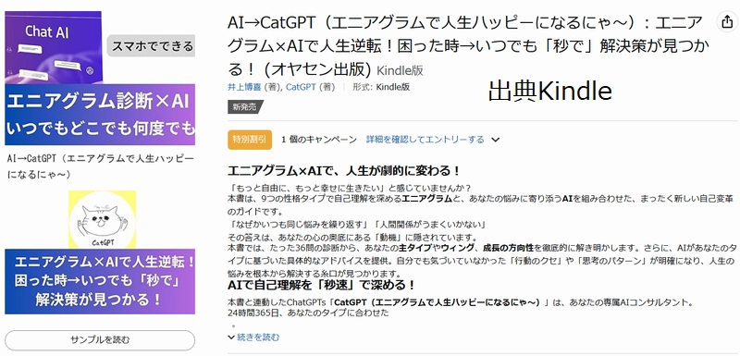Open the CatGPT author link
Viewport: 740px width, 356px height.
301,87
